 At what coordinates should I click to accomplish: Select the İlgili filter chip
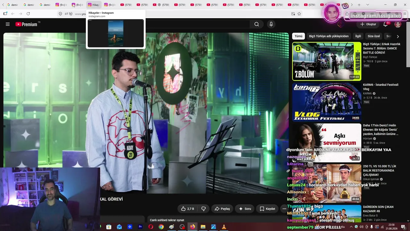pos(358,36)
